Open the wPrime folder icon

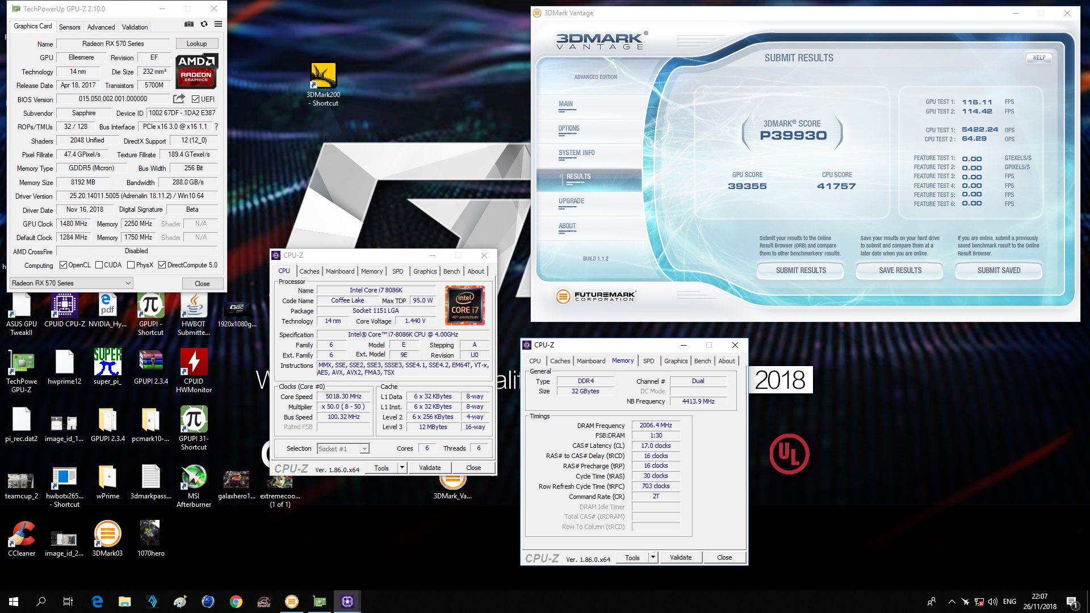[107, 482]
